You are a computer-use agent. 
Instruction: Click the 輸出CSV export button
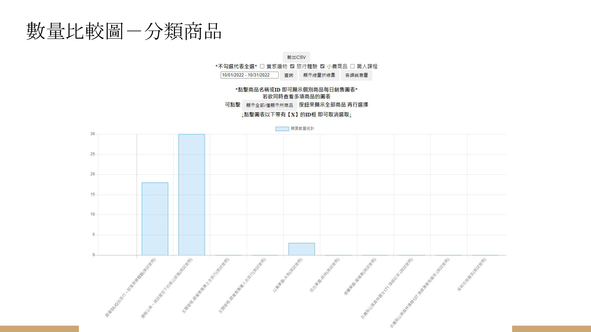296,57
